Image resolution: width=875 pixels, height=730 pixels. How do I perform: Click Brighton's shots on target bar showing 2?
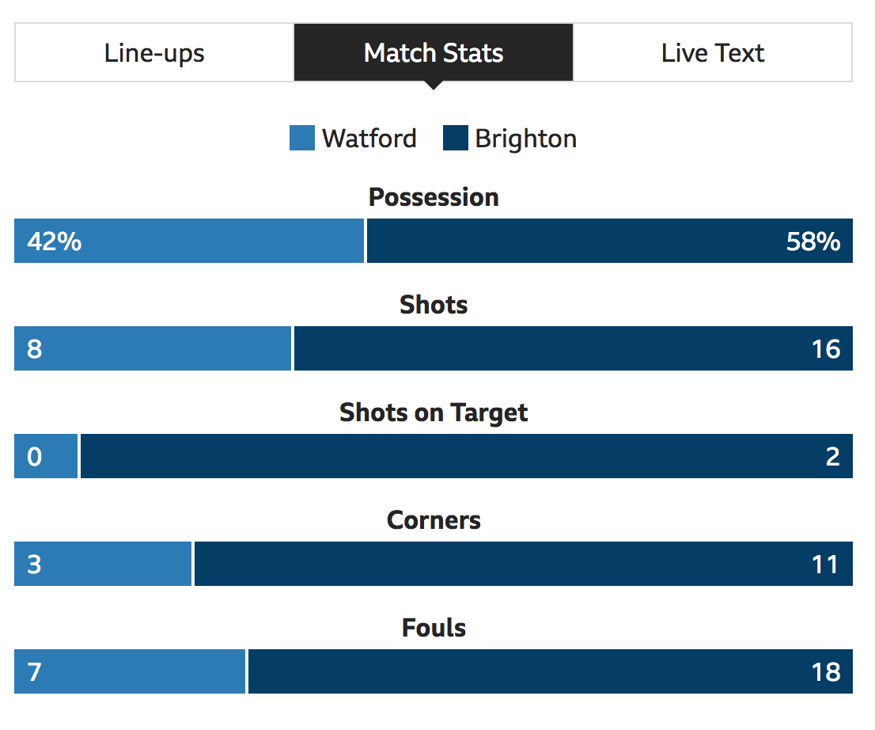(x=467, y=456)
